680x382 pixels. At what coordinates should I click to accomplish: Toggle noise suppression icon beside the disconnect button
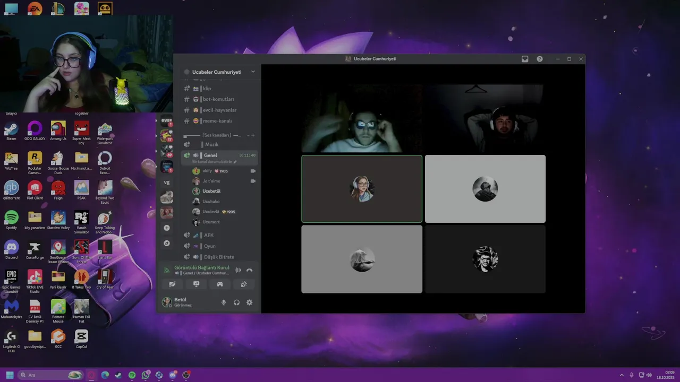pyautogui.click(x=237, y=270)
